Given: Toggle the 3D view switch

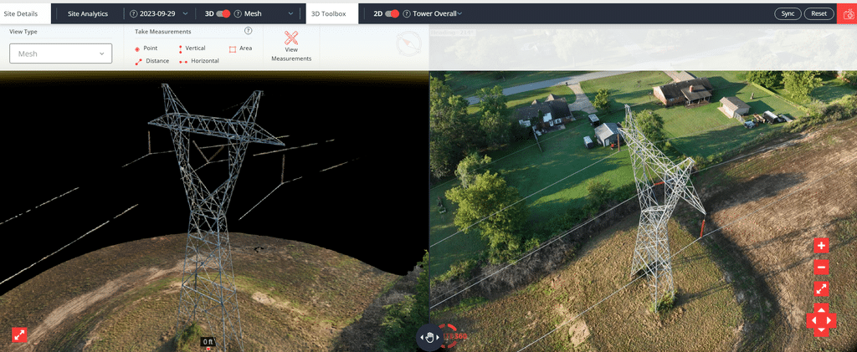Looking at the screenshot, I should [x=223, y=13].
